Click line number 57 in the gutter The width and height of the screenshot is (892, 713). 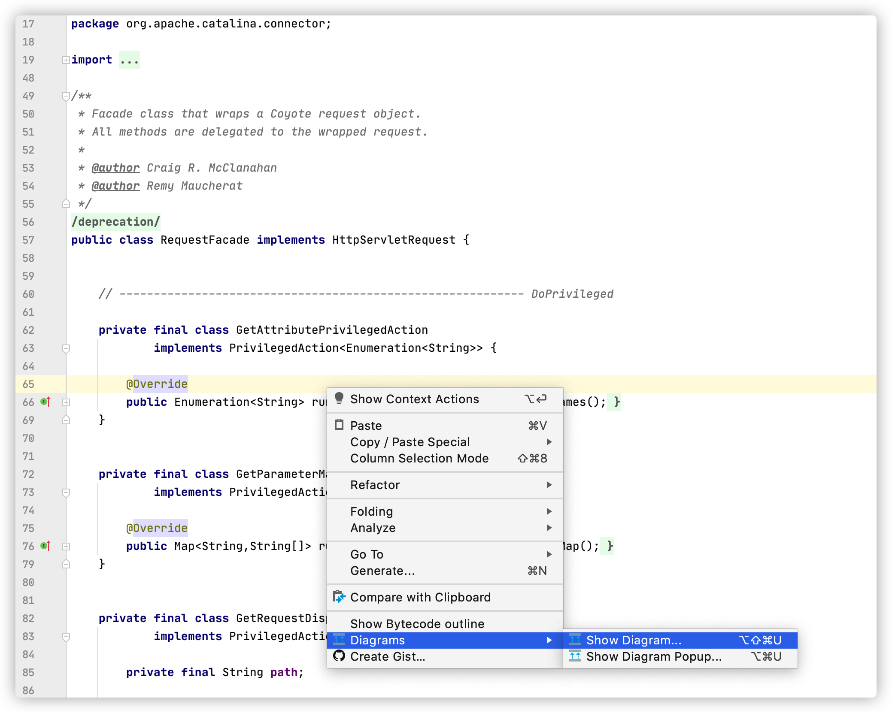tap(28, 240)
